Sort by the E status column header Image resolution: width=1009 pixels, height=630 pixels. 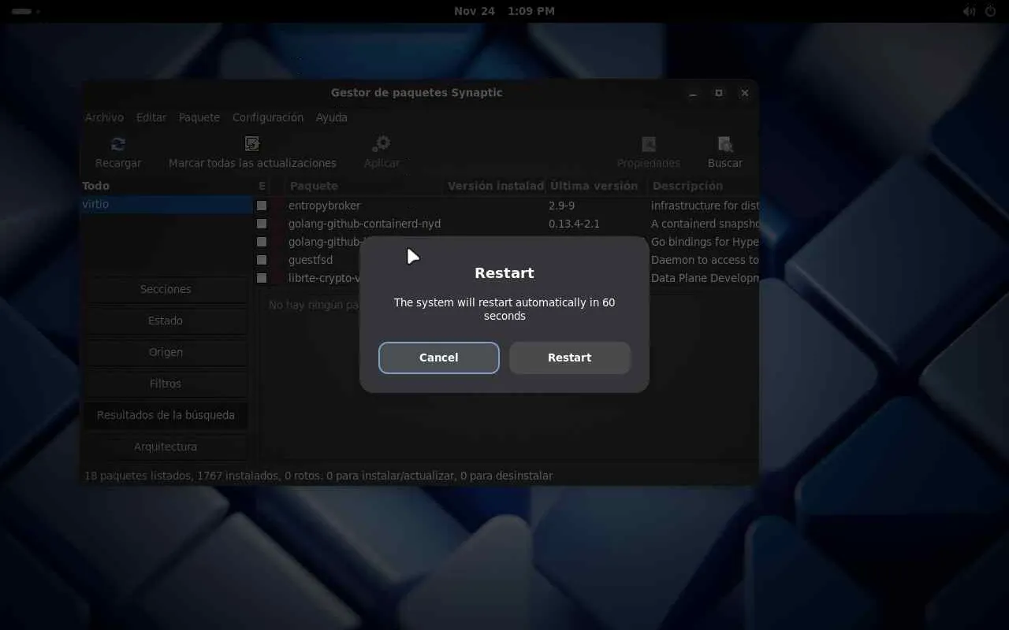point(262,186)
